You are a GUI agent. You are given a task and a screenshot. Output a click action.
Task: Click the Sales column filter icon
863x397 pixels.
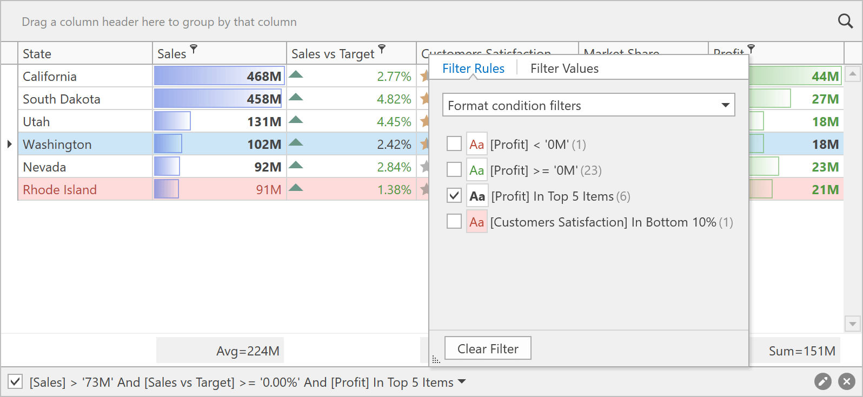194,49
